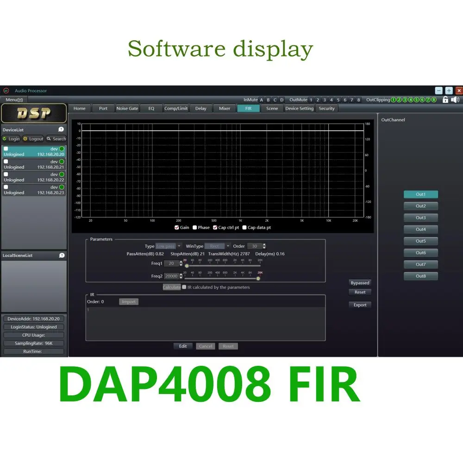Click the Freq2 slider handle
The height and width of the screenshot is (463, 463).
click(258, 278)
